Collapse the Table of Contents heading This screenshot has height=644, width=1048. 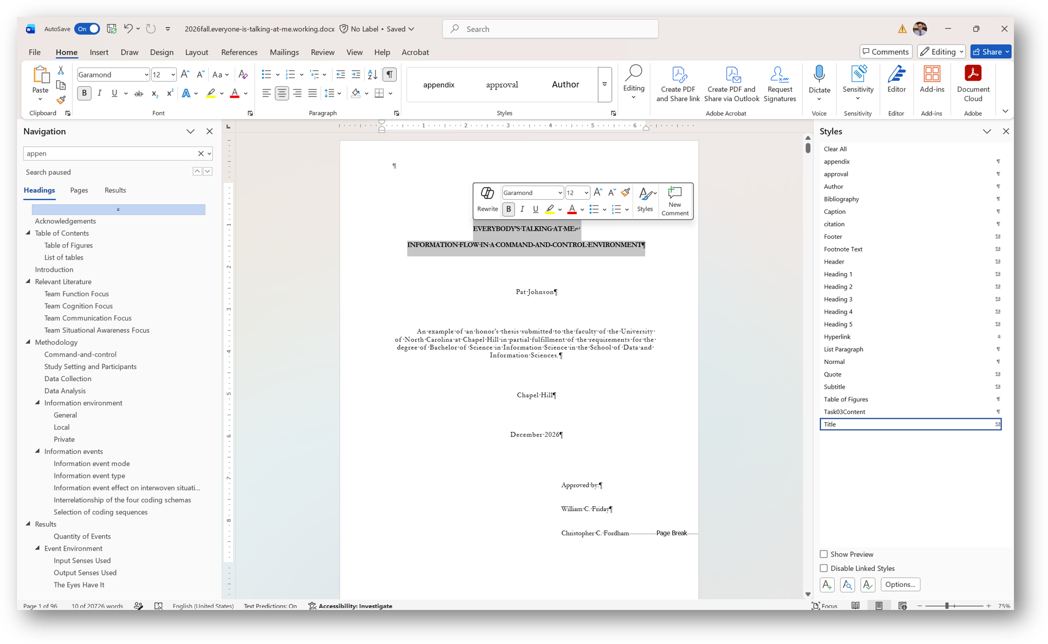pos(28,233)
